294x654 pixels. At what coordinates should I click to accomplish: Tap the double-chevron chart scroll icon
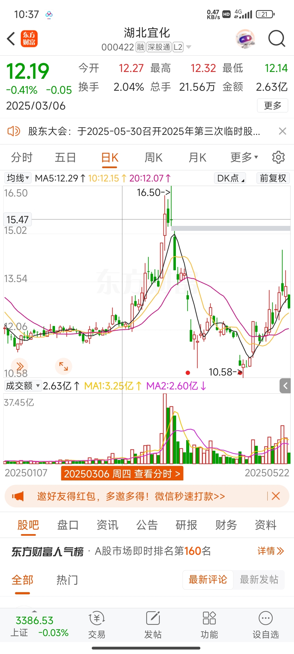[20, 366]
